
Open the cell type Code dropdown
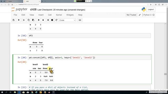point(68,20)
